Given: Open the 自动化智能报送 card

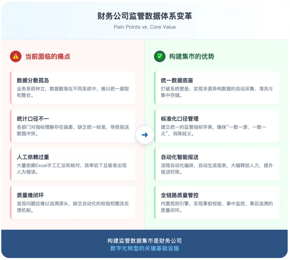Looking at the screenshot, I should [217, 164].
